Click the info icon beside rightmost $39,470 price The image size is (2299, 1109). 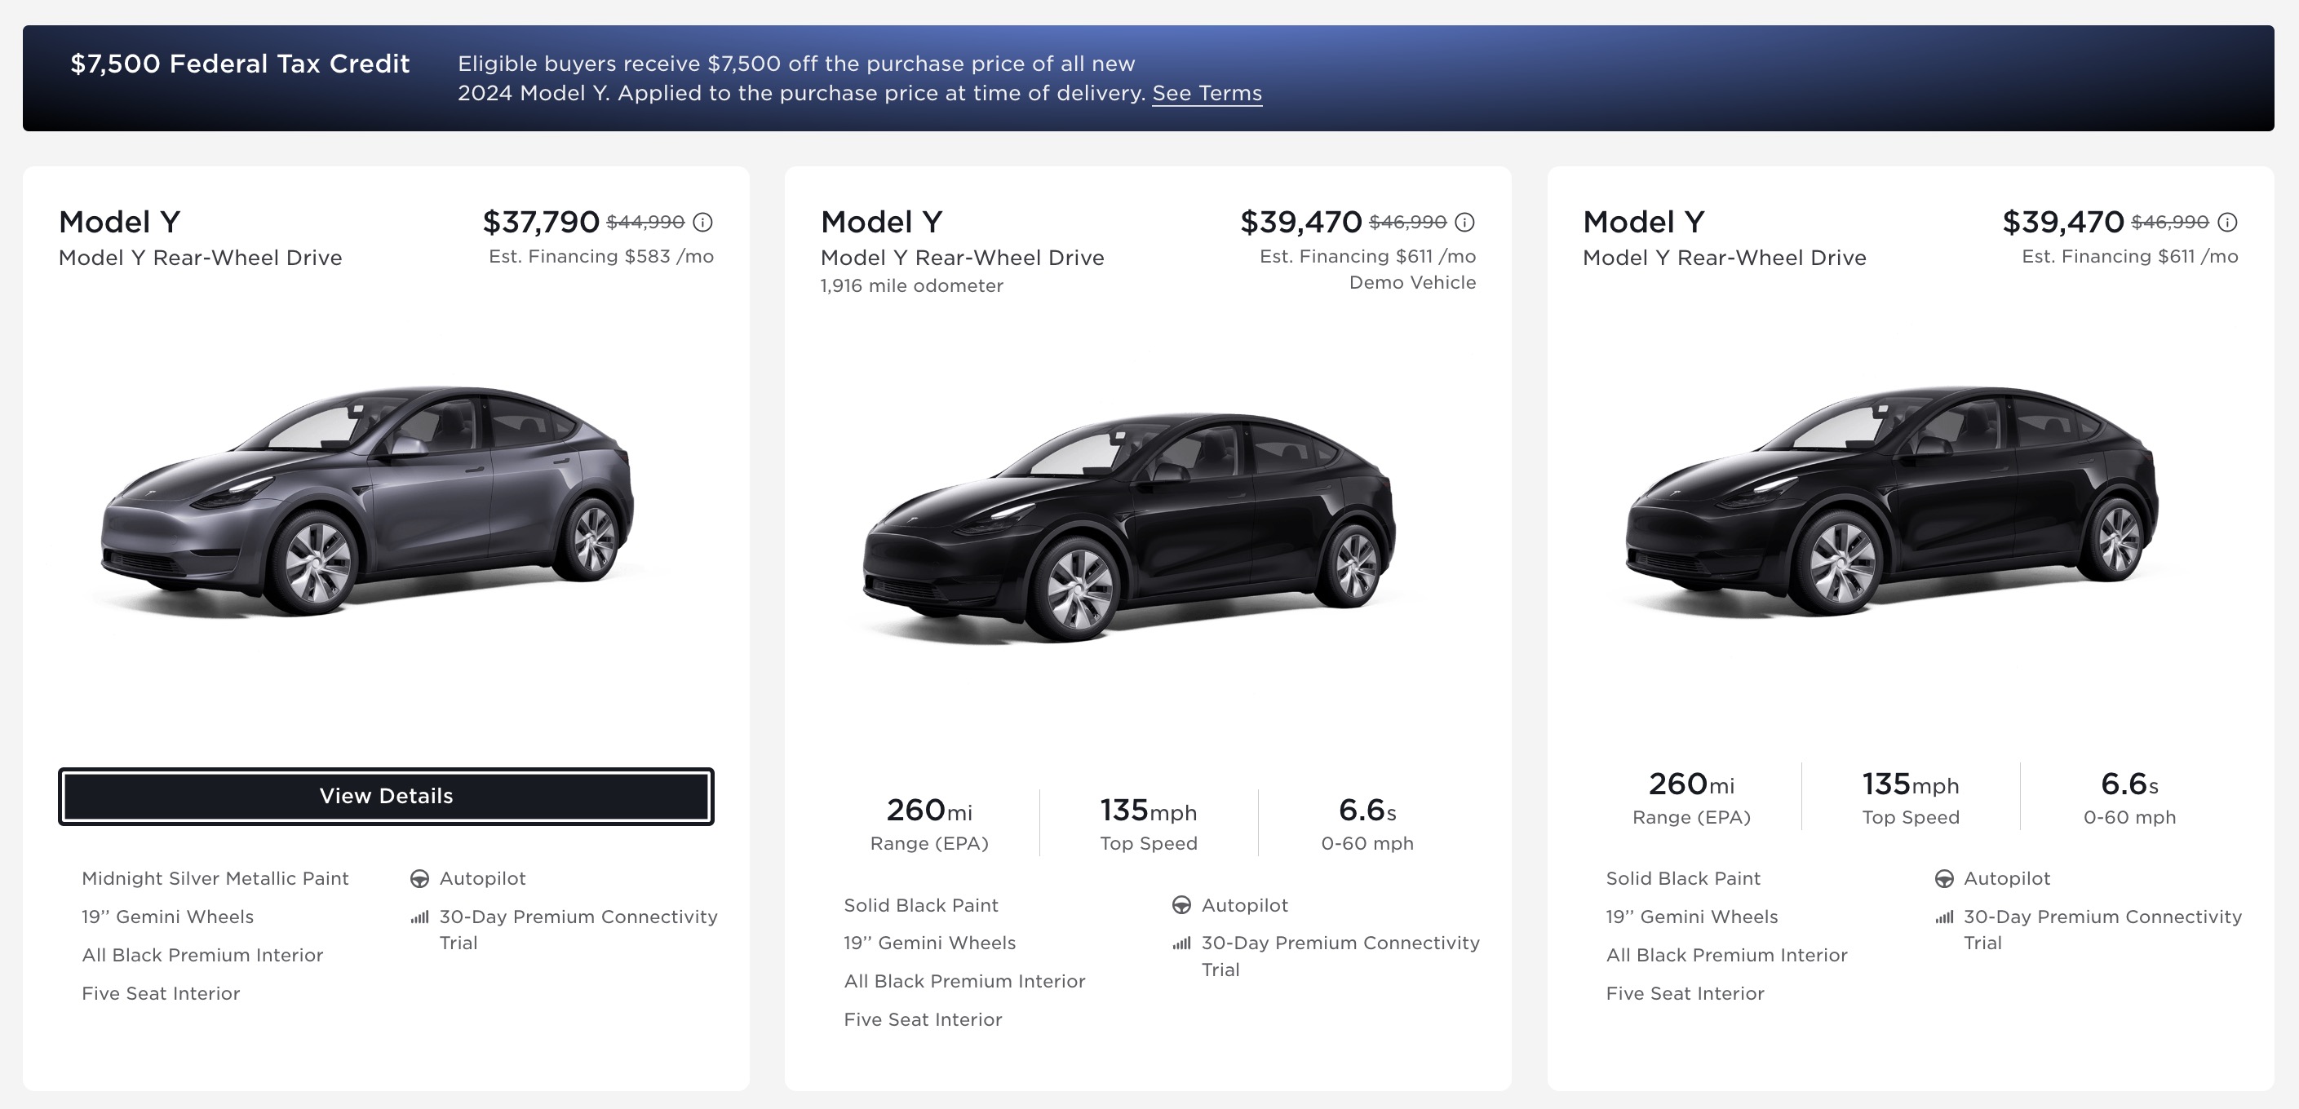(x=2227, y=222)
